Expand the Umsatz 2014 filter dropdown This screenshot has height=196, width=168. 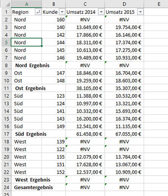click(101, 12)
